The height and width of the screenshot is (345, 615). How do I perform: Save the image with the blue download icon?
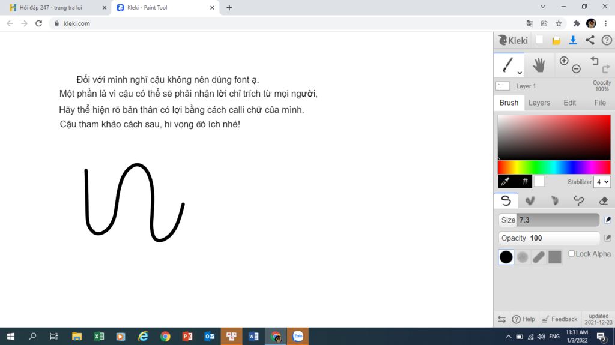pyautogui.click(x=573, y=40)
